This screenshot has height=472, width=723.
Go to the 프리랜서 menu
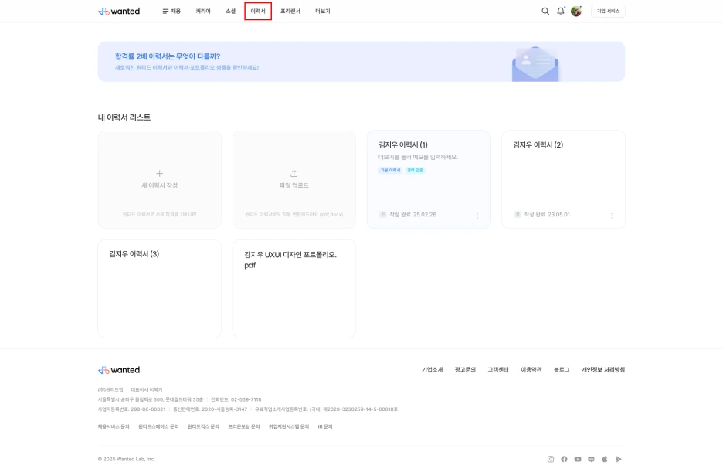pos(290,11)
